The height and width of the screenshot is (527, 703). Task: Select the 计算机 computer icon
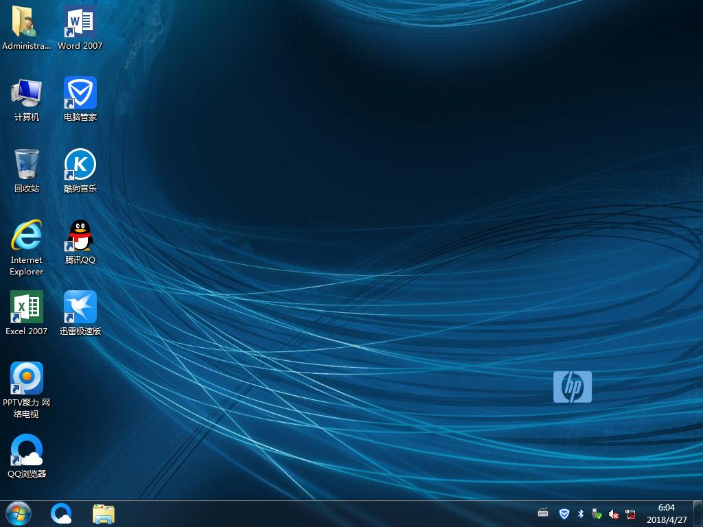tap(27, 93)
